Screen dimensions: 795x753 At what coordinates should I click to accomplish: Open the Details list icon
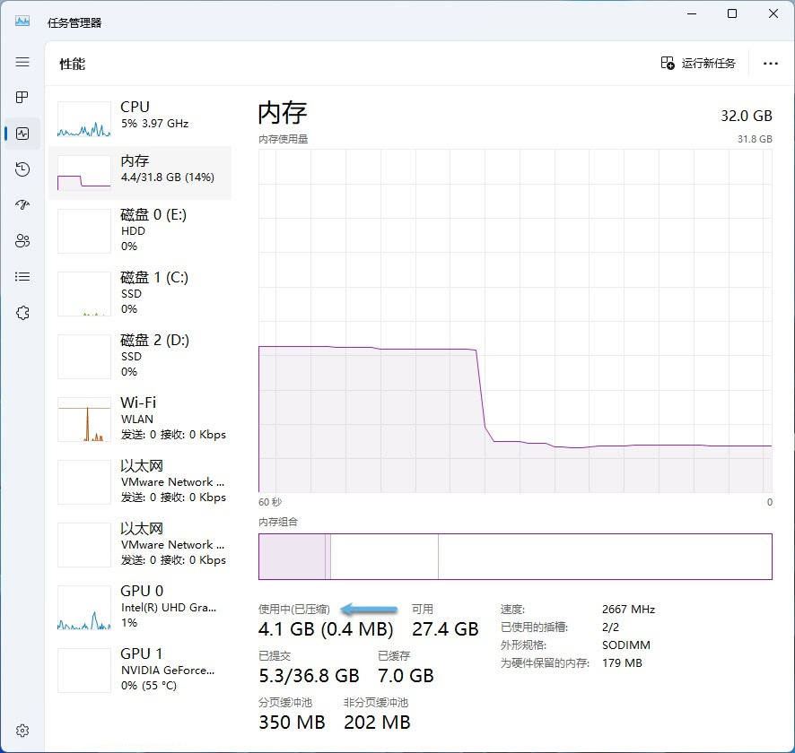coord(22,277)
